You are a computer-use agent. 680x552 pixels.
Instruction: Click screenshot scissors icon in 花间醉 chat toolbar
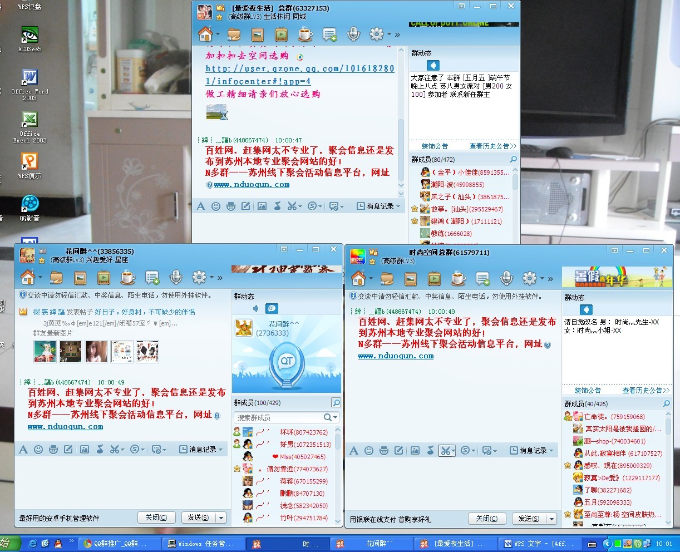(x=114, y=450)
